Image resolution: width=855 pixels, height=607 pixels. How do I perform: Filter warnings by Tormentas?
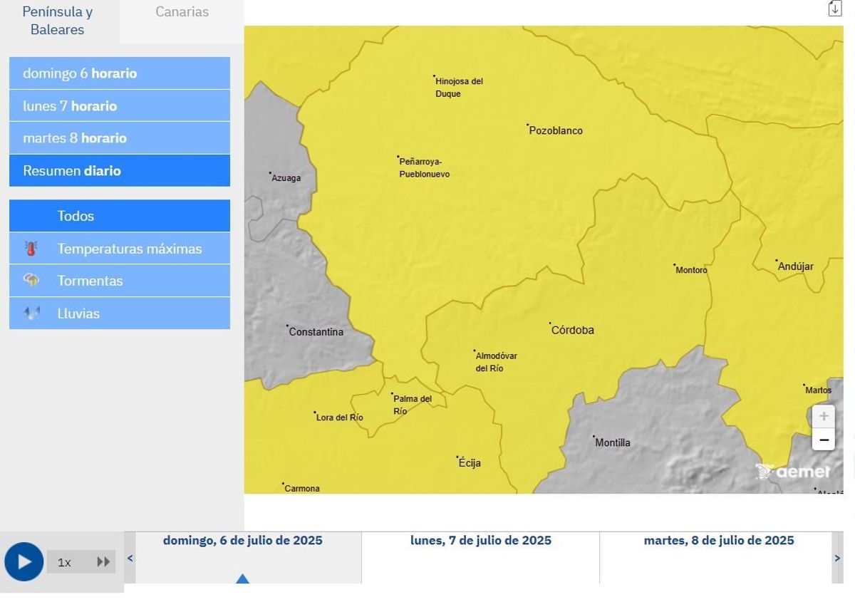(120, 281)
